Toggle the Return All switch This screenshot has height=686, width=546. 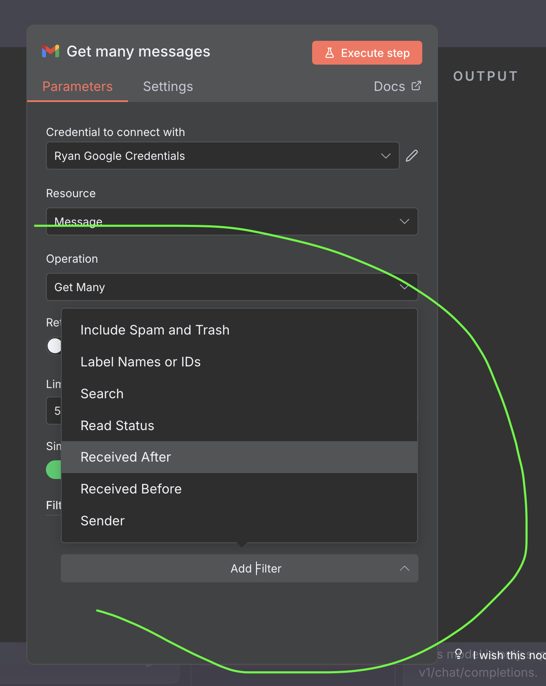(x=54, y=346)
